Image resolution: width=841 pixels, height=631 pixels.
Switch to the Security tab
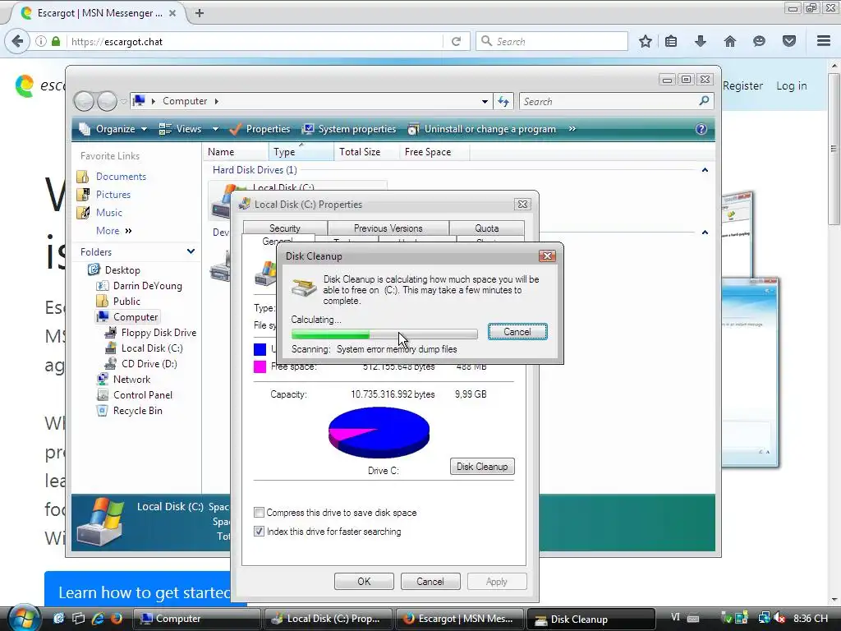[285, 228]
